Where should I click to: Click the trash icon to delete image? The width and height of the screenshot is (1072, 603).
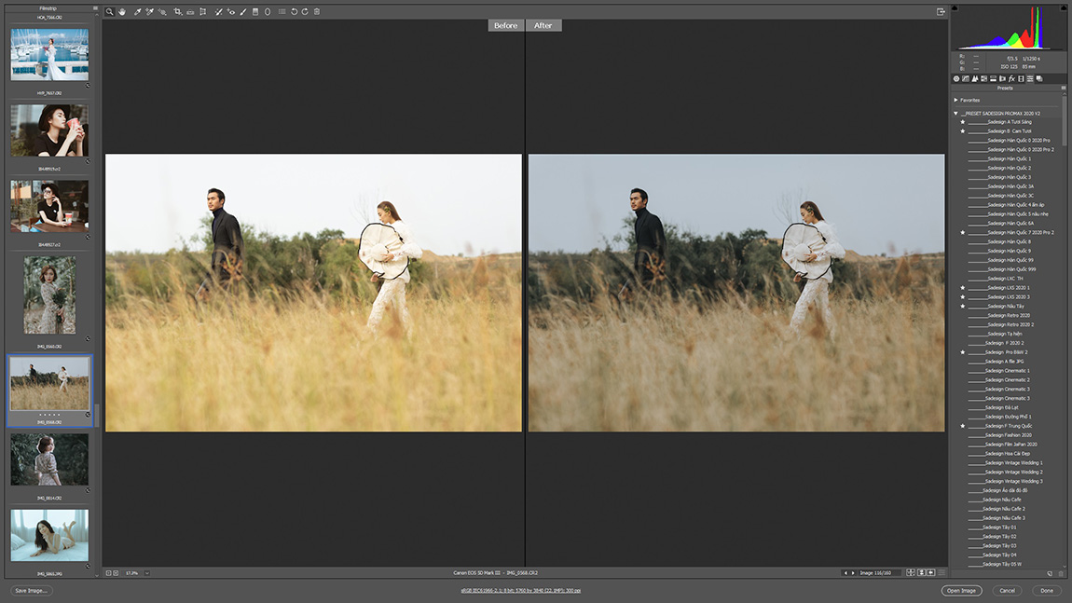pos(317,12)
